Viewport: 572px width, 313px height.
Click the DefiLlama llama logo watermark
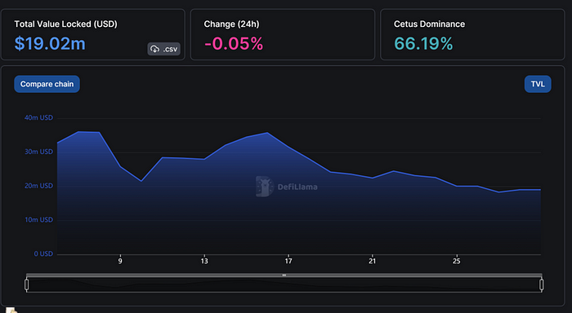265,187
